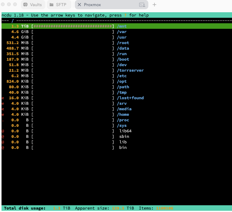Click the SFTP folder icon

51,5
